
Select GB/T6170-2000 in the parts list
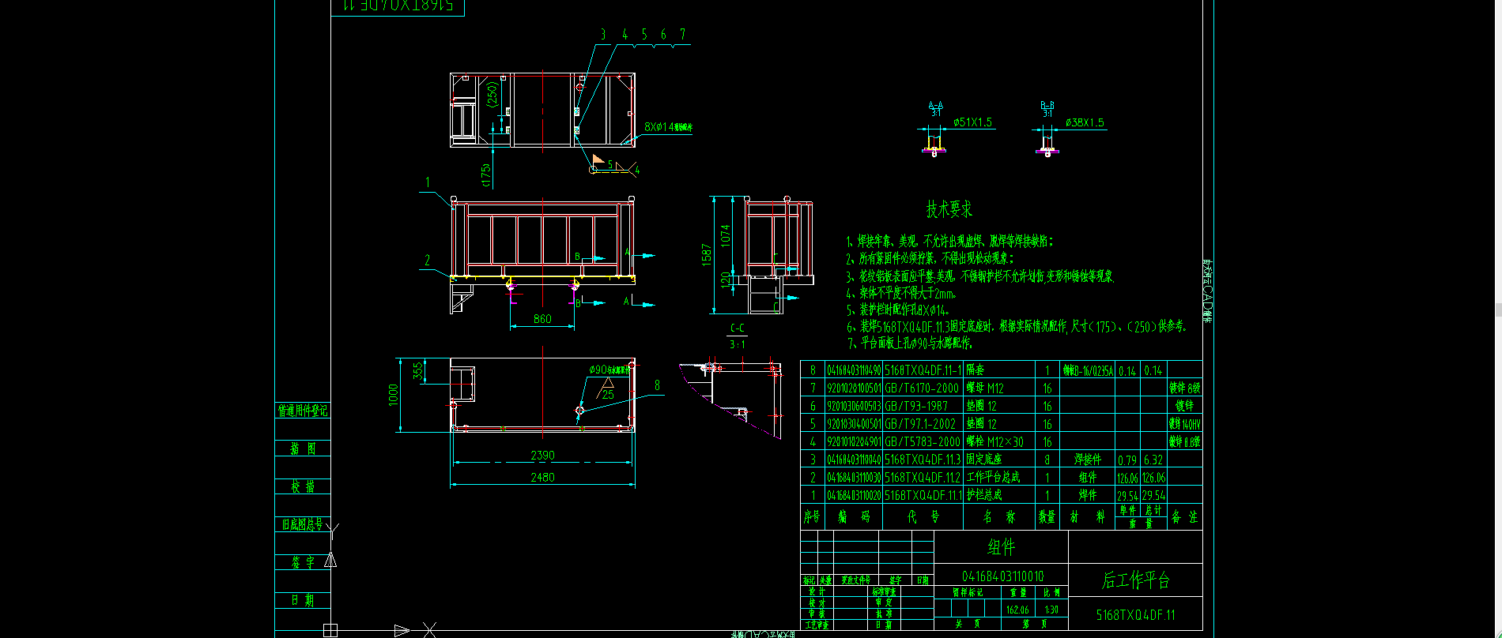[922, 388]
